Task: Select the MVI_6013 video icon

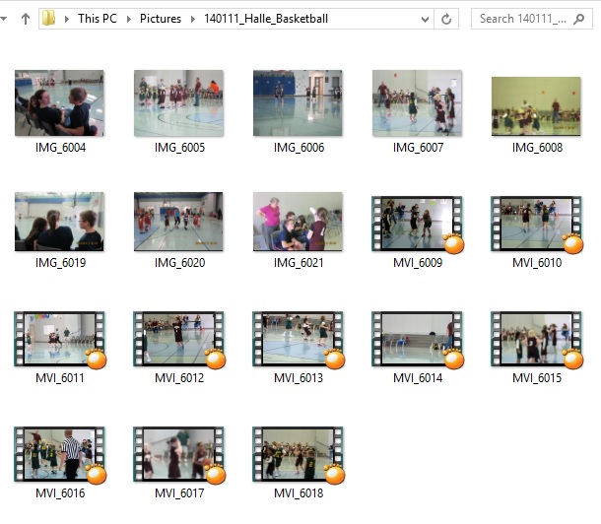Action: coord(298,339)
